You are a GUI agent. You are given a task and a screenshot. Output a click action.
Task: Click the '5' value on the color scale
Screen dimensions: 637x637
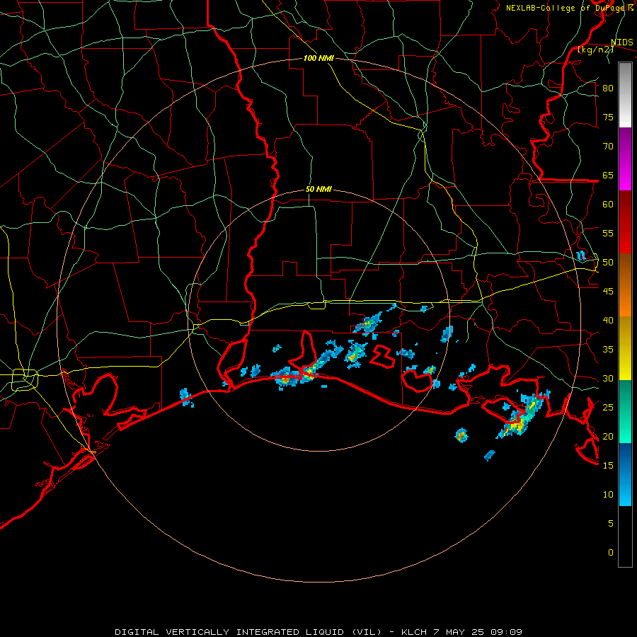(x=611, y=523)
